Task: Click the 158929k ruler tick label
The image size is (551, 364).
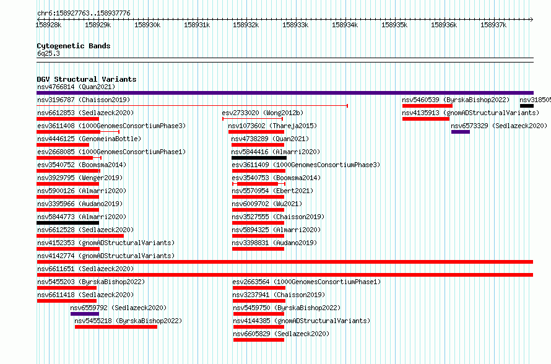Action: pyautogui.click(x=98, y=25)
